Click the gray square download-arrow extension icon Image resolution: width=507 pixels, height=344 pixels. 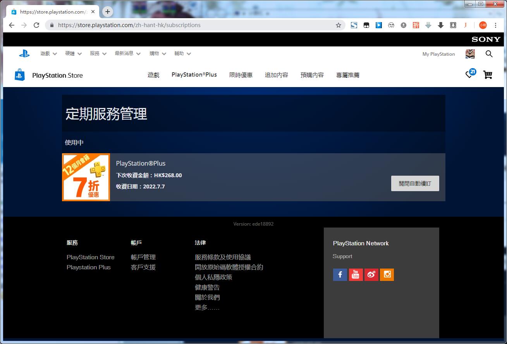pos(453,25)
